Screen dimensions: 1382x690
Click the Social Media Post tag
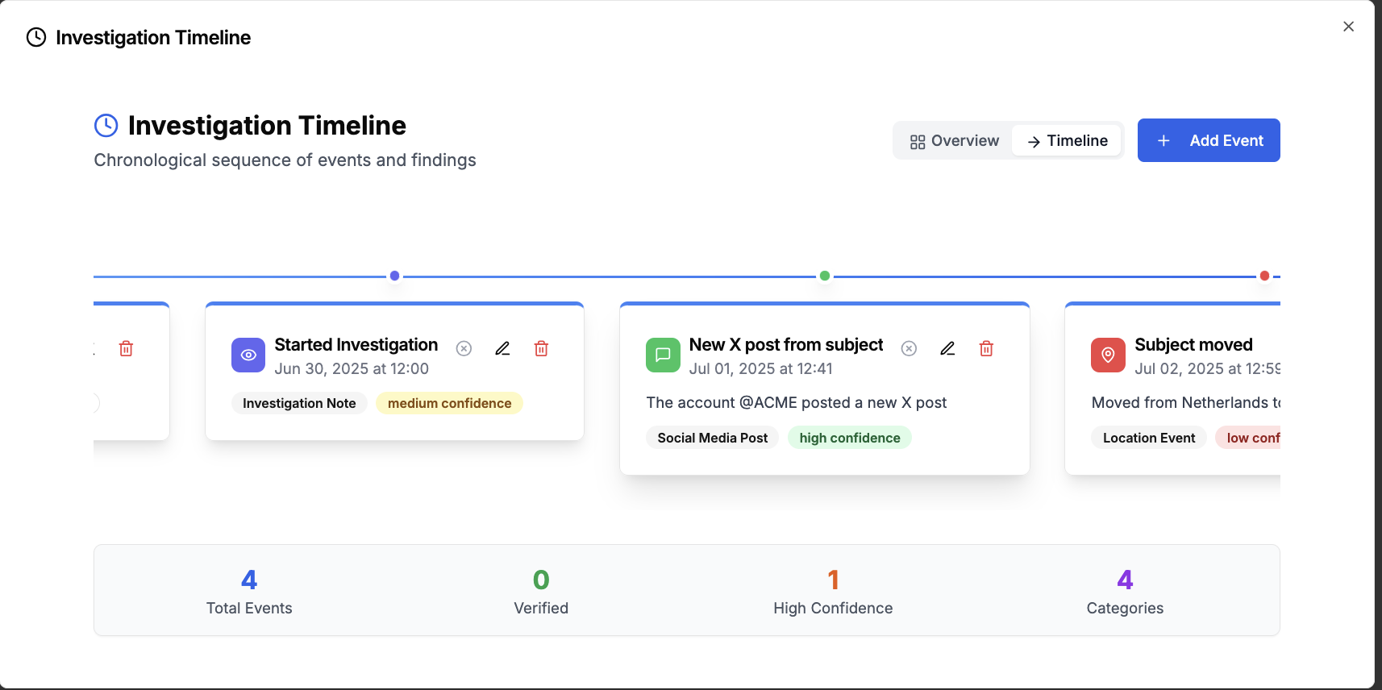click(x=712, y=438)
